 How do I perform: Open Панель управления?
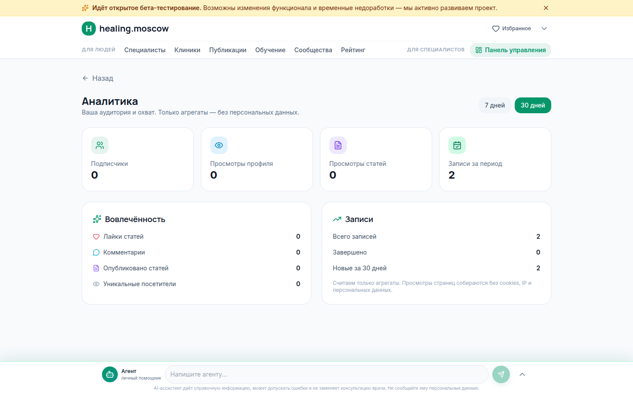coord(510,50)
